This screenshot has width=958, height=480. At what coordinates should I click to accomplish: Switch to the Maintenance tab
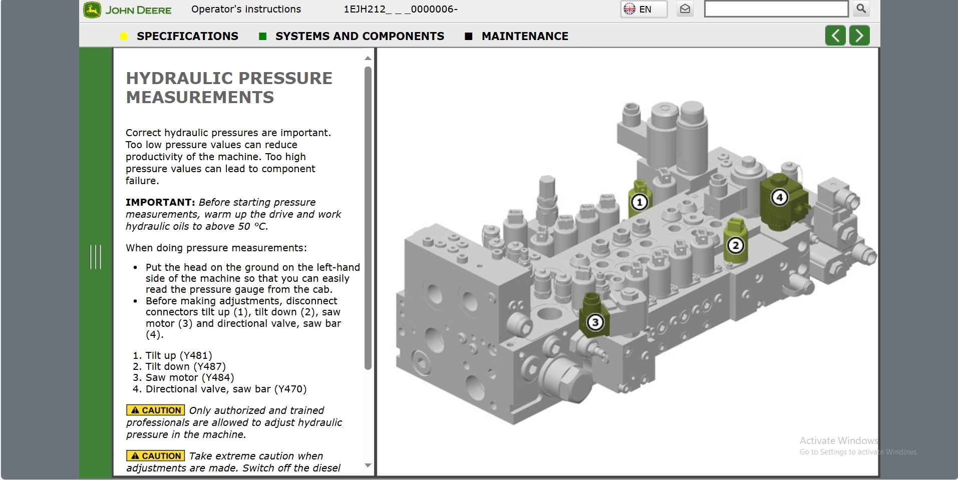click(x=524, y=36)
